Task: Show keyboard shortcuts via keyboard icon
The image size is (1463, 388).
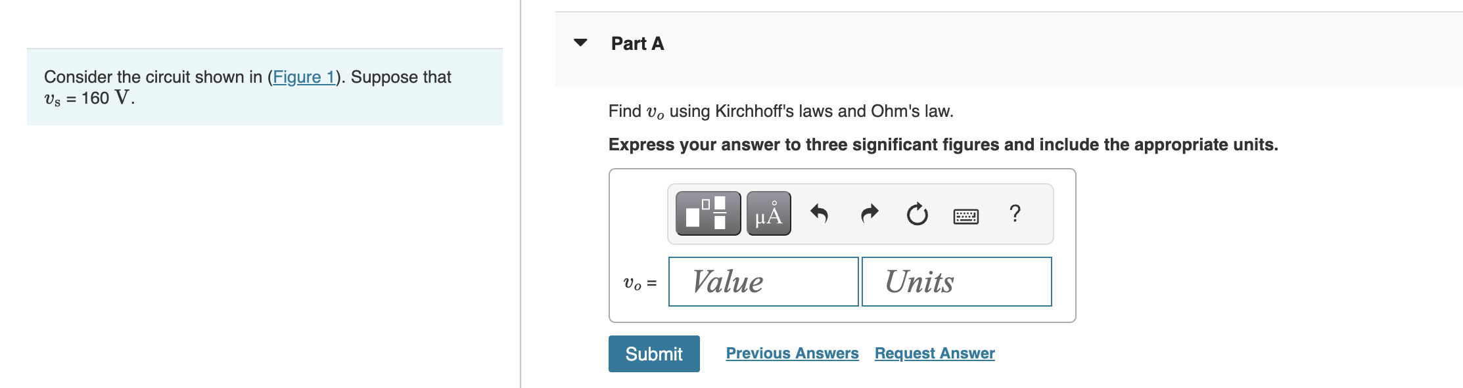Action: [965, 215]
